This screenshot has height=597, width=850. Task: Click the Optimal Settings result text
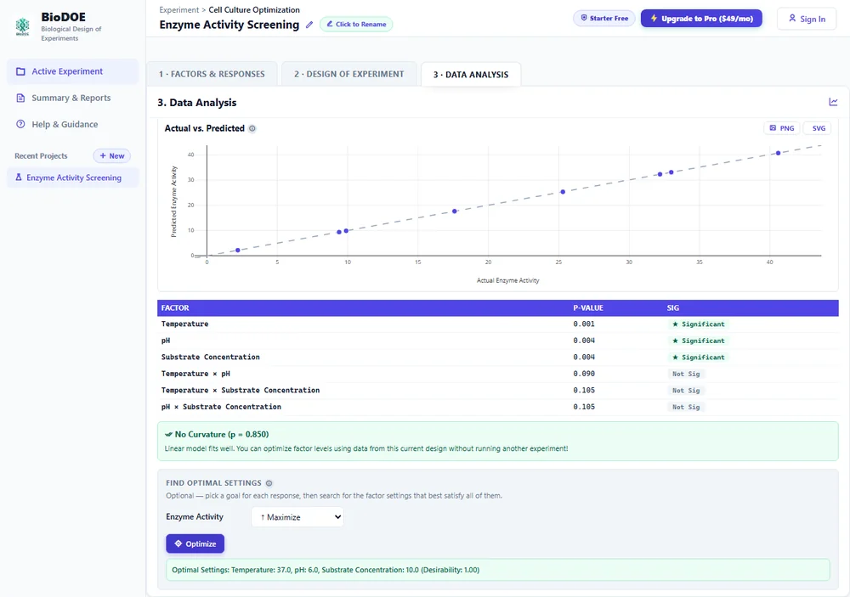click(326, 570)
